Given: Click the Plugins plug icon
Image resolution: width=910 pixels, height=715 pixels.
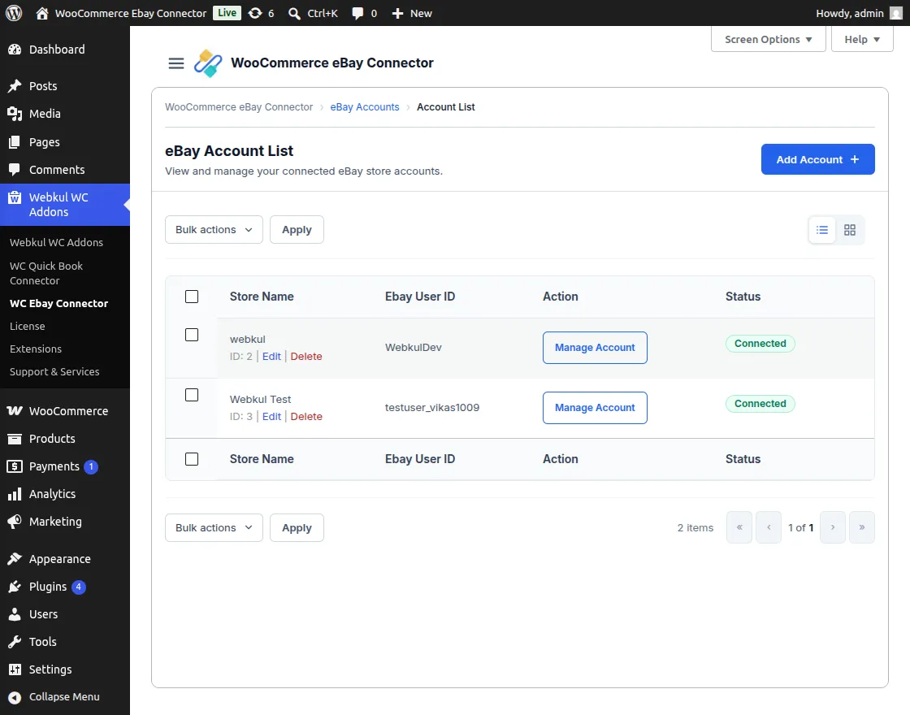Looking at the screenshot, I should pos(15,587).
